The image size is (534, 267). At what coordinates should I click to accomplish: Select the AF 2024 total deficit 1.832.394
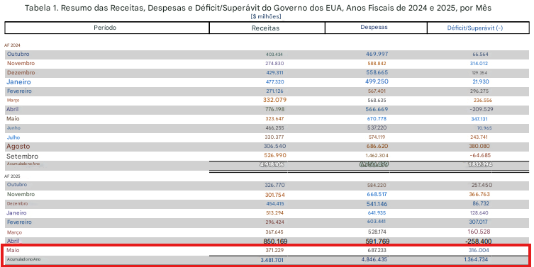(480, 164)
